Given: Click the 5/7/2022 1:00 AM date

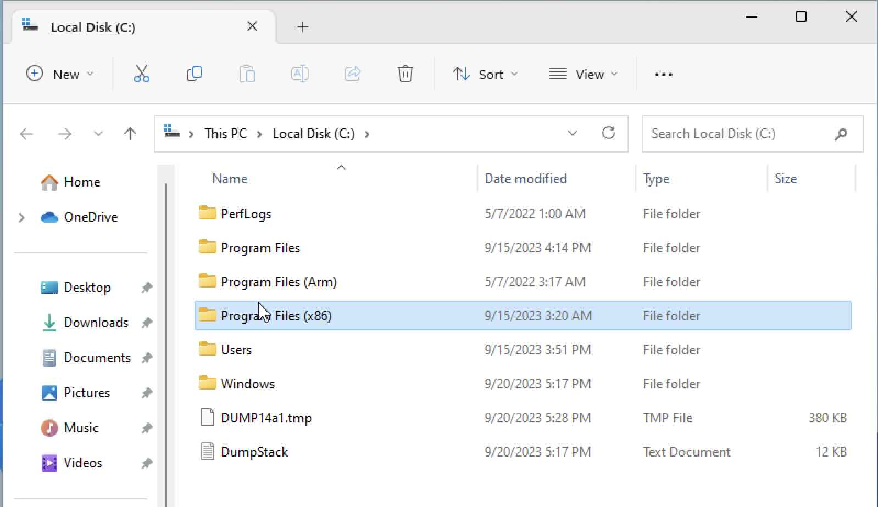Looking at the screenshot, I should click(x=535, y=213).
